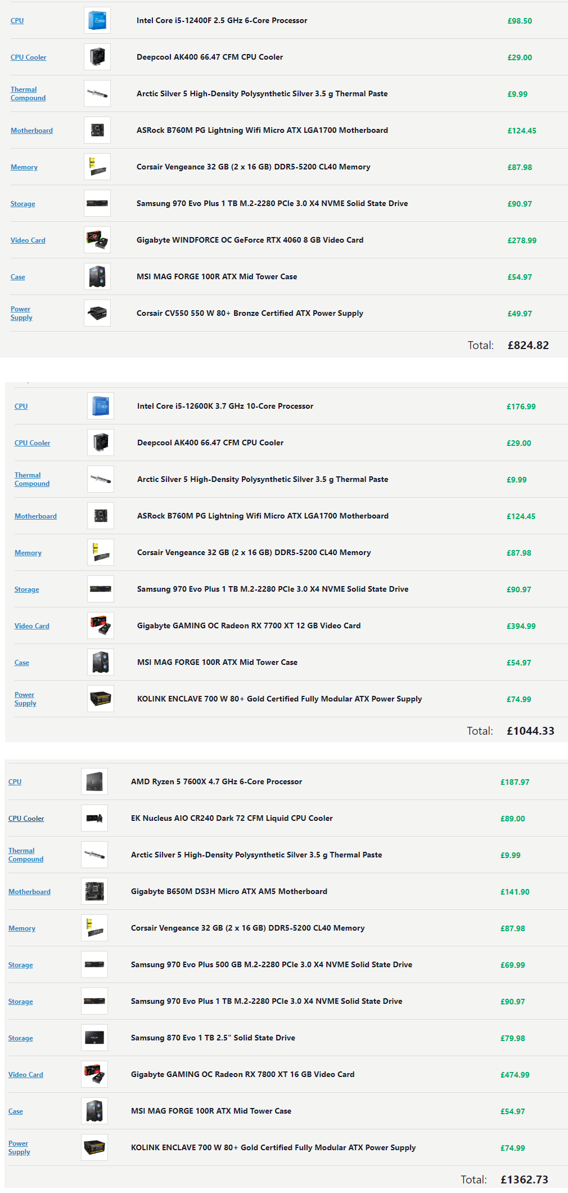Open the Motherboard link beside Gigabyte B650M DS3H
The image size is (568, 1193).
click(x=29, y=892)
